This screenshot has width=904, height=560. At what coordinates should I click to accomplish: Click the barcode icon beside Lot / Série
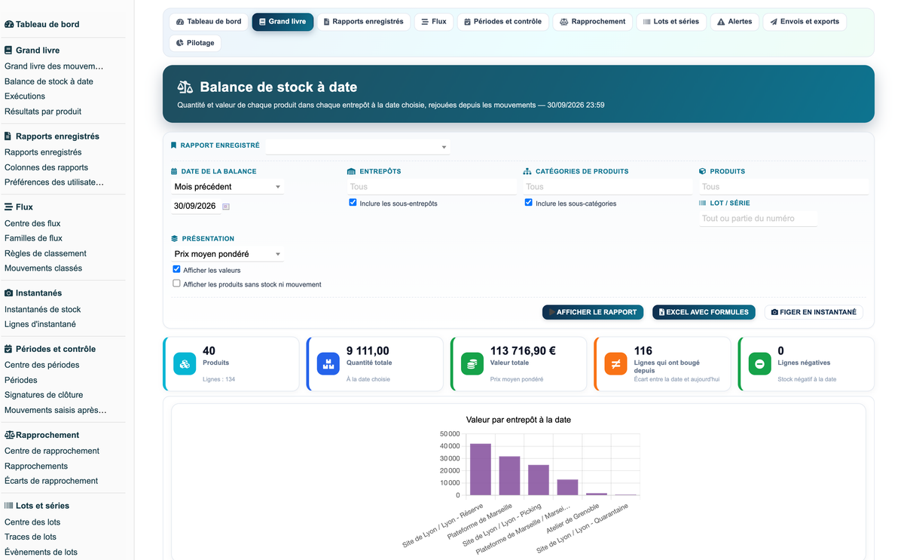[x=703, y=203]
